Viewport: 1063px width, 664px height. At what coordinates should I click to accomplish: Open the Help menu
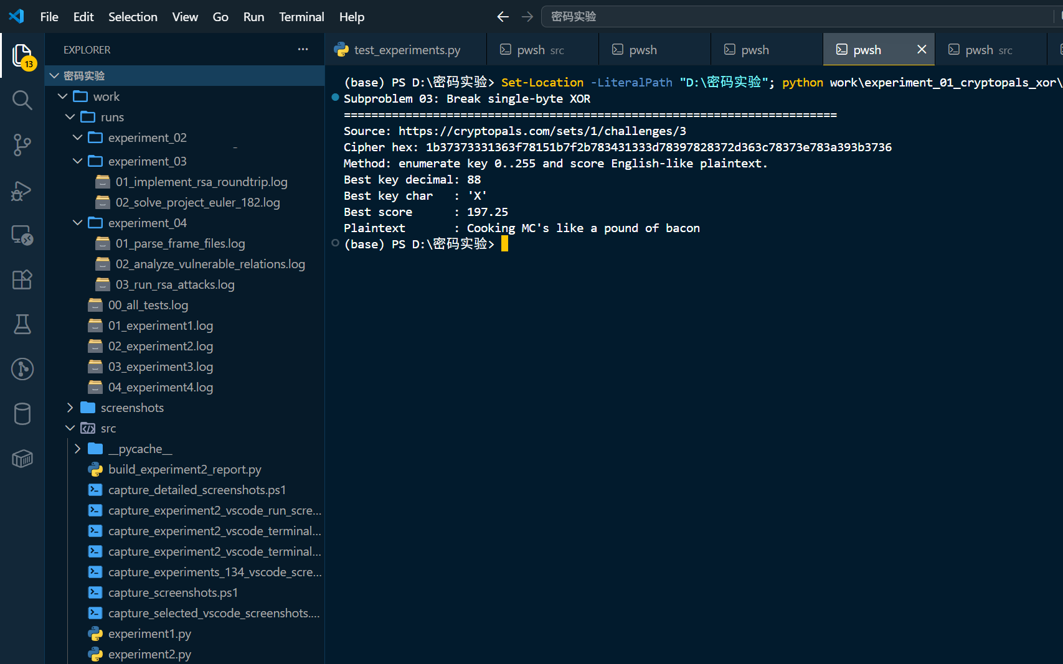click(352, 17)
